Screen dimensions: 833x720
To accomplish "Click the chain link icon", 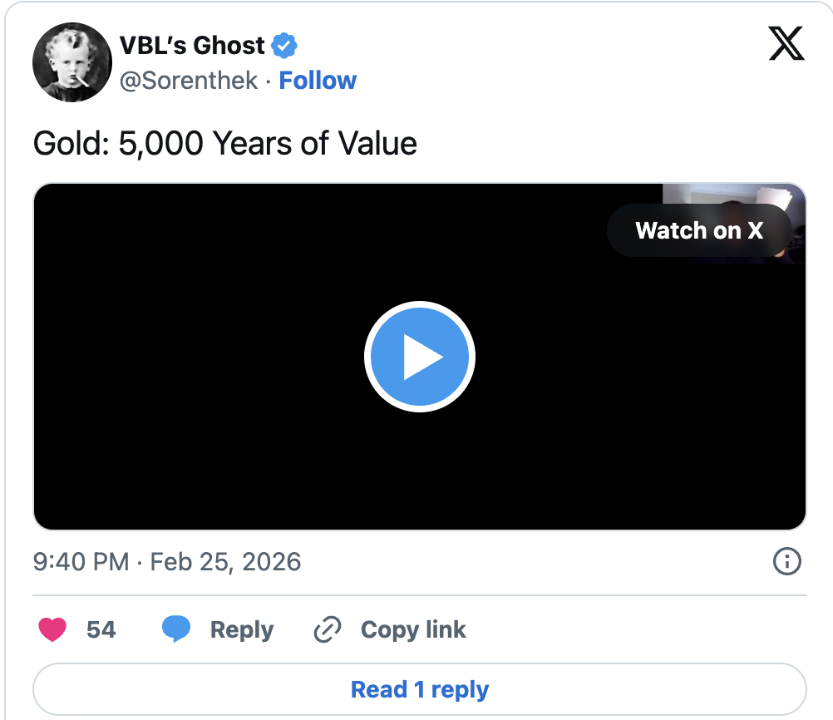I will click(327, 630).
